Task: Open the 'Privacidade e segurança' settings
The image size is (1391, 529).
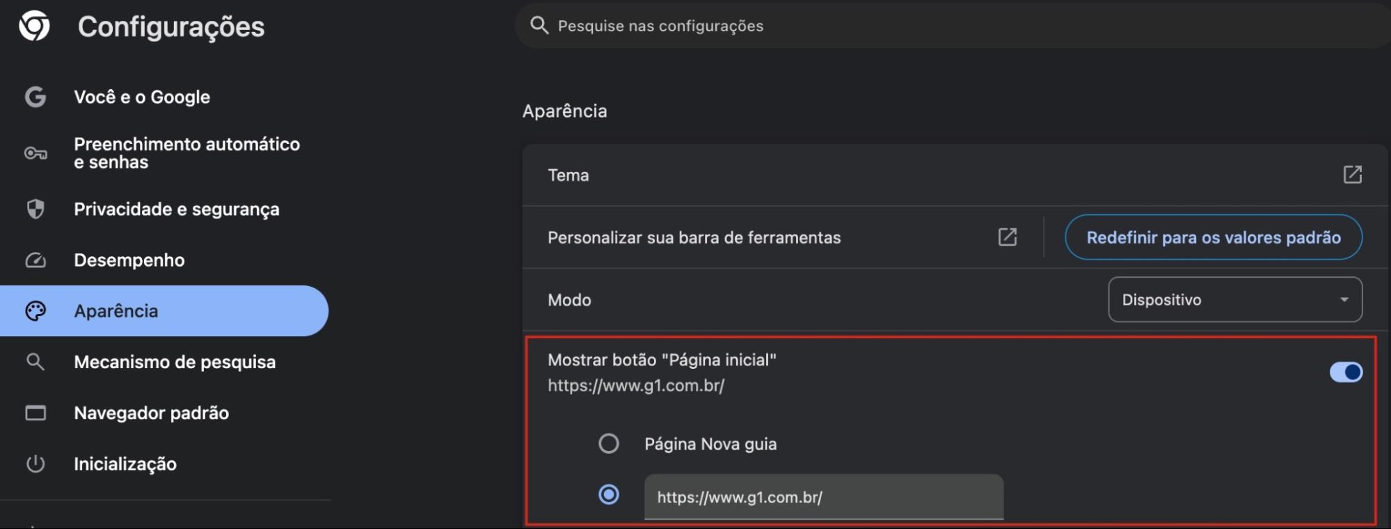Action: pyautogui.click(x=177, y=208)
